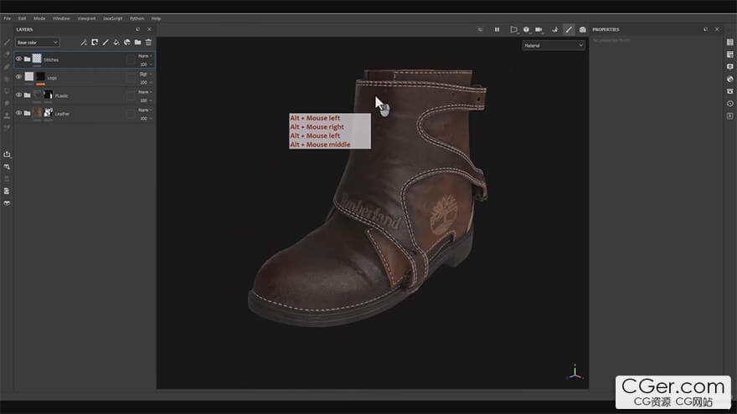Image resolution: width=737 pixels, height=414 pixels.
Task: Open the File menu
Action: coord(7,18)
